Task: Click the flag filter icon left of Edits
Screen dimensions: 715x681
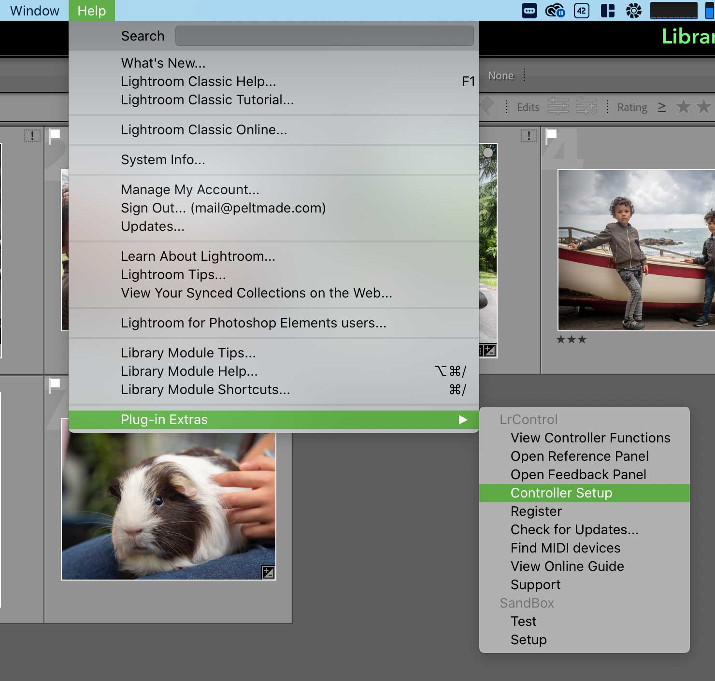Action: 487,106
